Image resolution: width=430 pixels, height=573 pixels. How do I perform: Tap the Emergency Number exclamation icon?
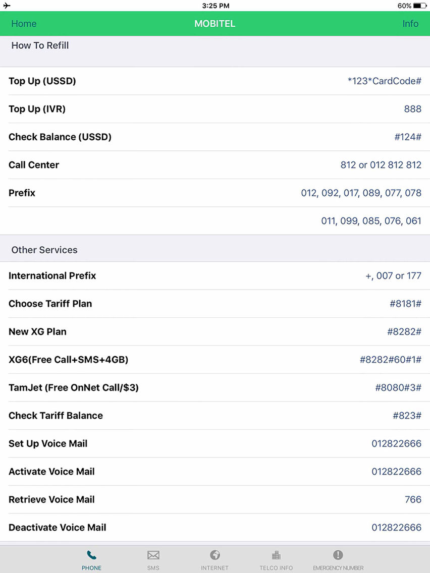[338, 555]
